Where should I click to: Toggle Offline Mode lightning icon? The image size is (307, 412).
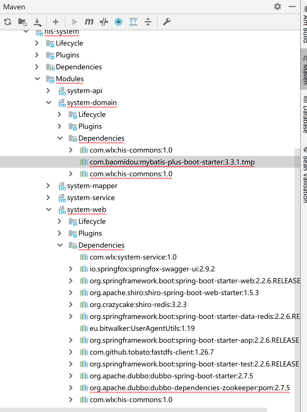[119, 22]
